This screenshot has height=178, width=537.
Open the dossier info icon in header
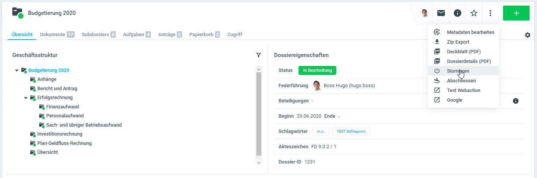[458, 13]
